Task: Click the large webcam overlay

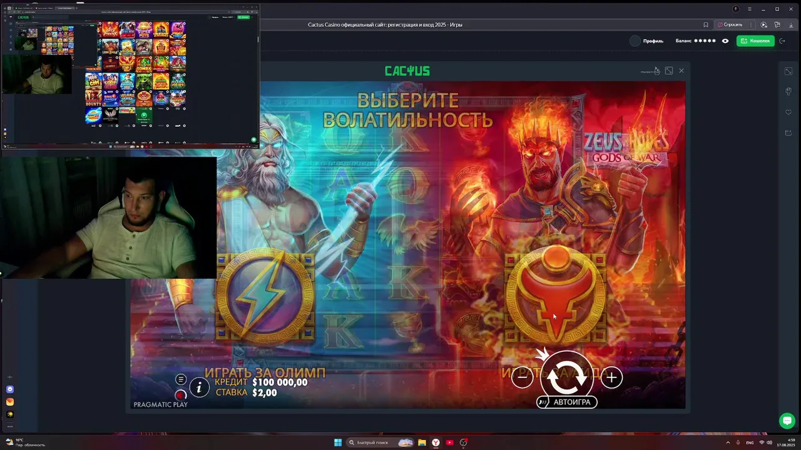Action: point(108,217)
